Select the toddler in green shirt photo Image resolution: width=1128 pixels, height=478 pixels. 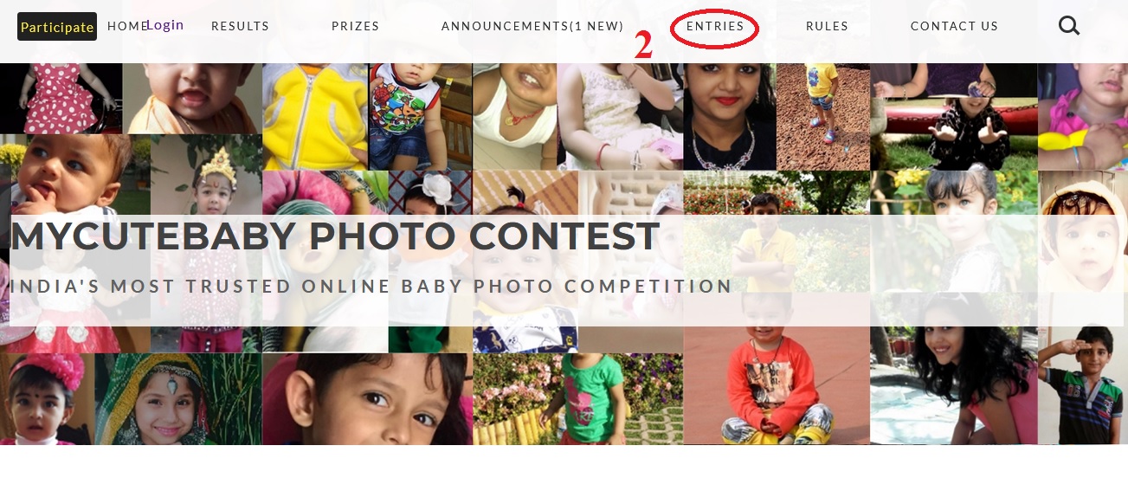tap(578, 398)
